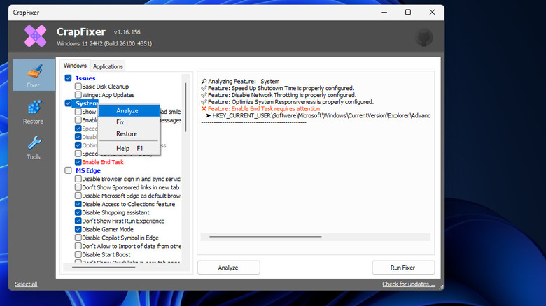Click the Select all link
This screenshot has height=306, width=546.
pos(26,284)
